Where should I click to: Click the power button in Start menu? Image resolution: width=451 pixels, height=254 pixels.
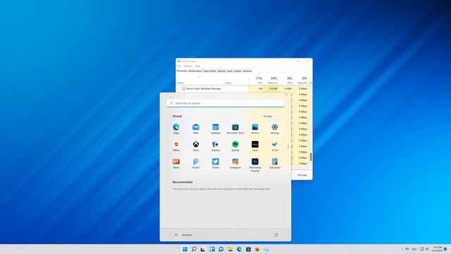276,235
